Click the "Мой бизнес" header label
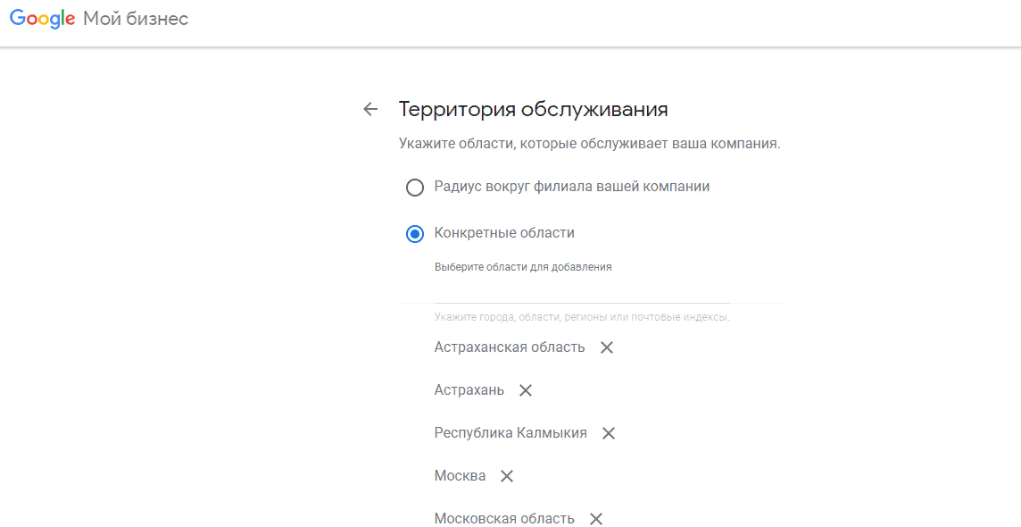Image resolution: width=1021 pixels, height=527 pixels. (x=134, y=18)
